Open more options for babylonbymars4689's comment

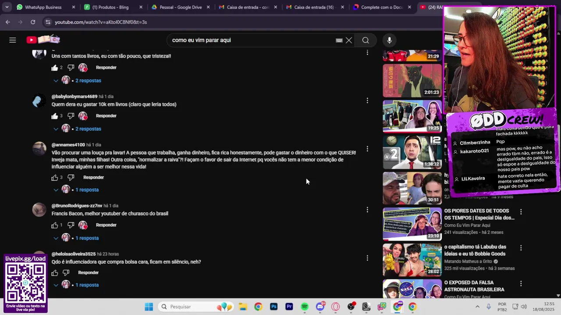[367, 101]
